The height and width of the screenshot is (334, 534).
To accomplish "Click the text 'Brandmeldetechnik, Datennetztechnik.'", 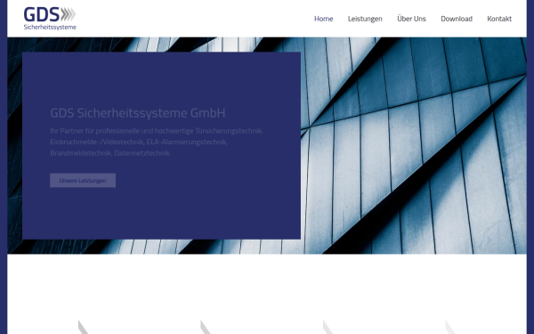I will (x=110, y=153).
